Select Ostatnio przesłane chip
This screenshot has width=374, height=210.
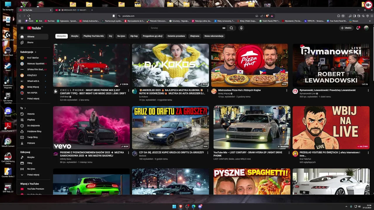176,36
